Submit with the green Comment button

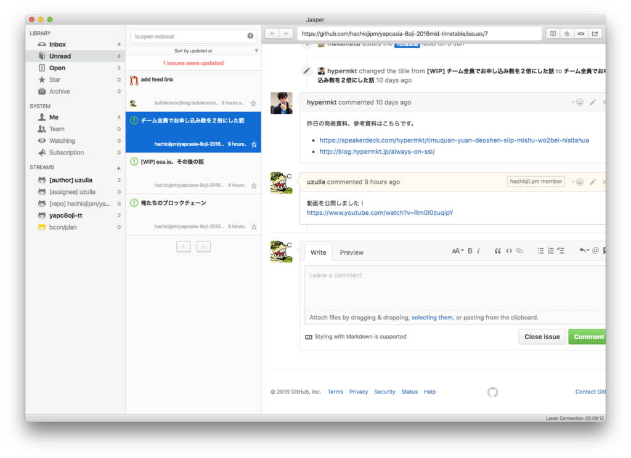coord(587,337)
